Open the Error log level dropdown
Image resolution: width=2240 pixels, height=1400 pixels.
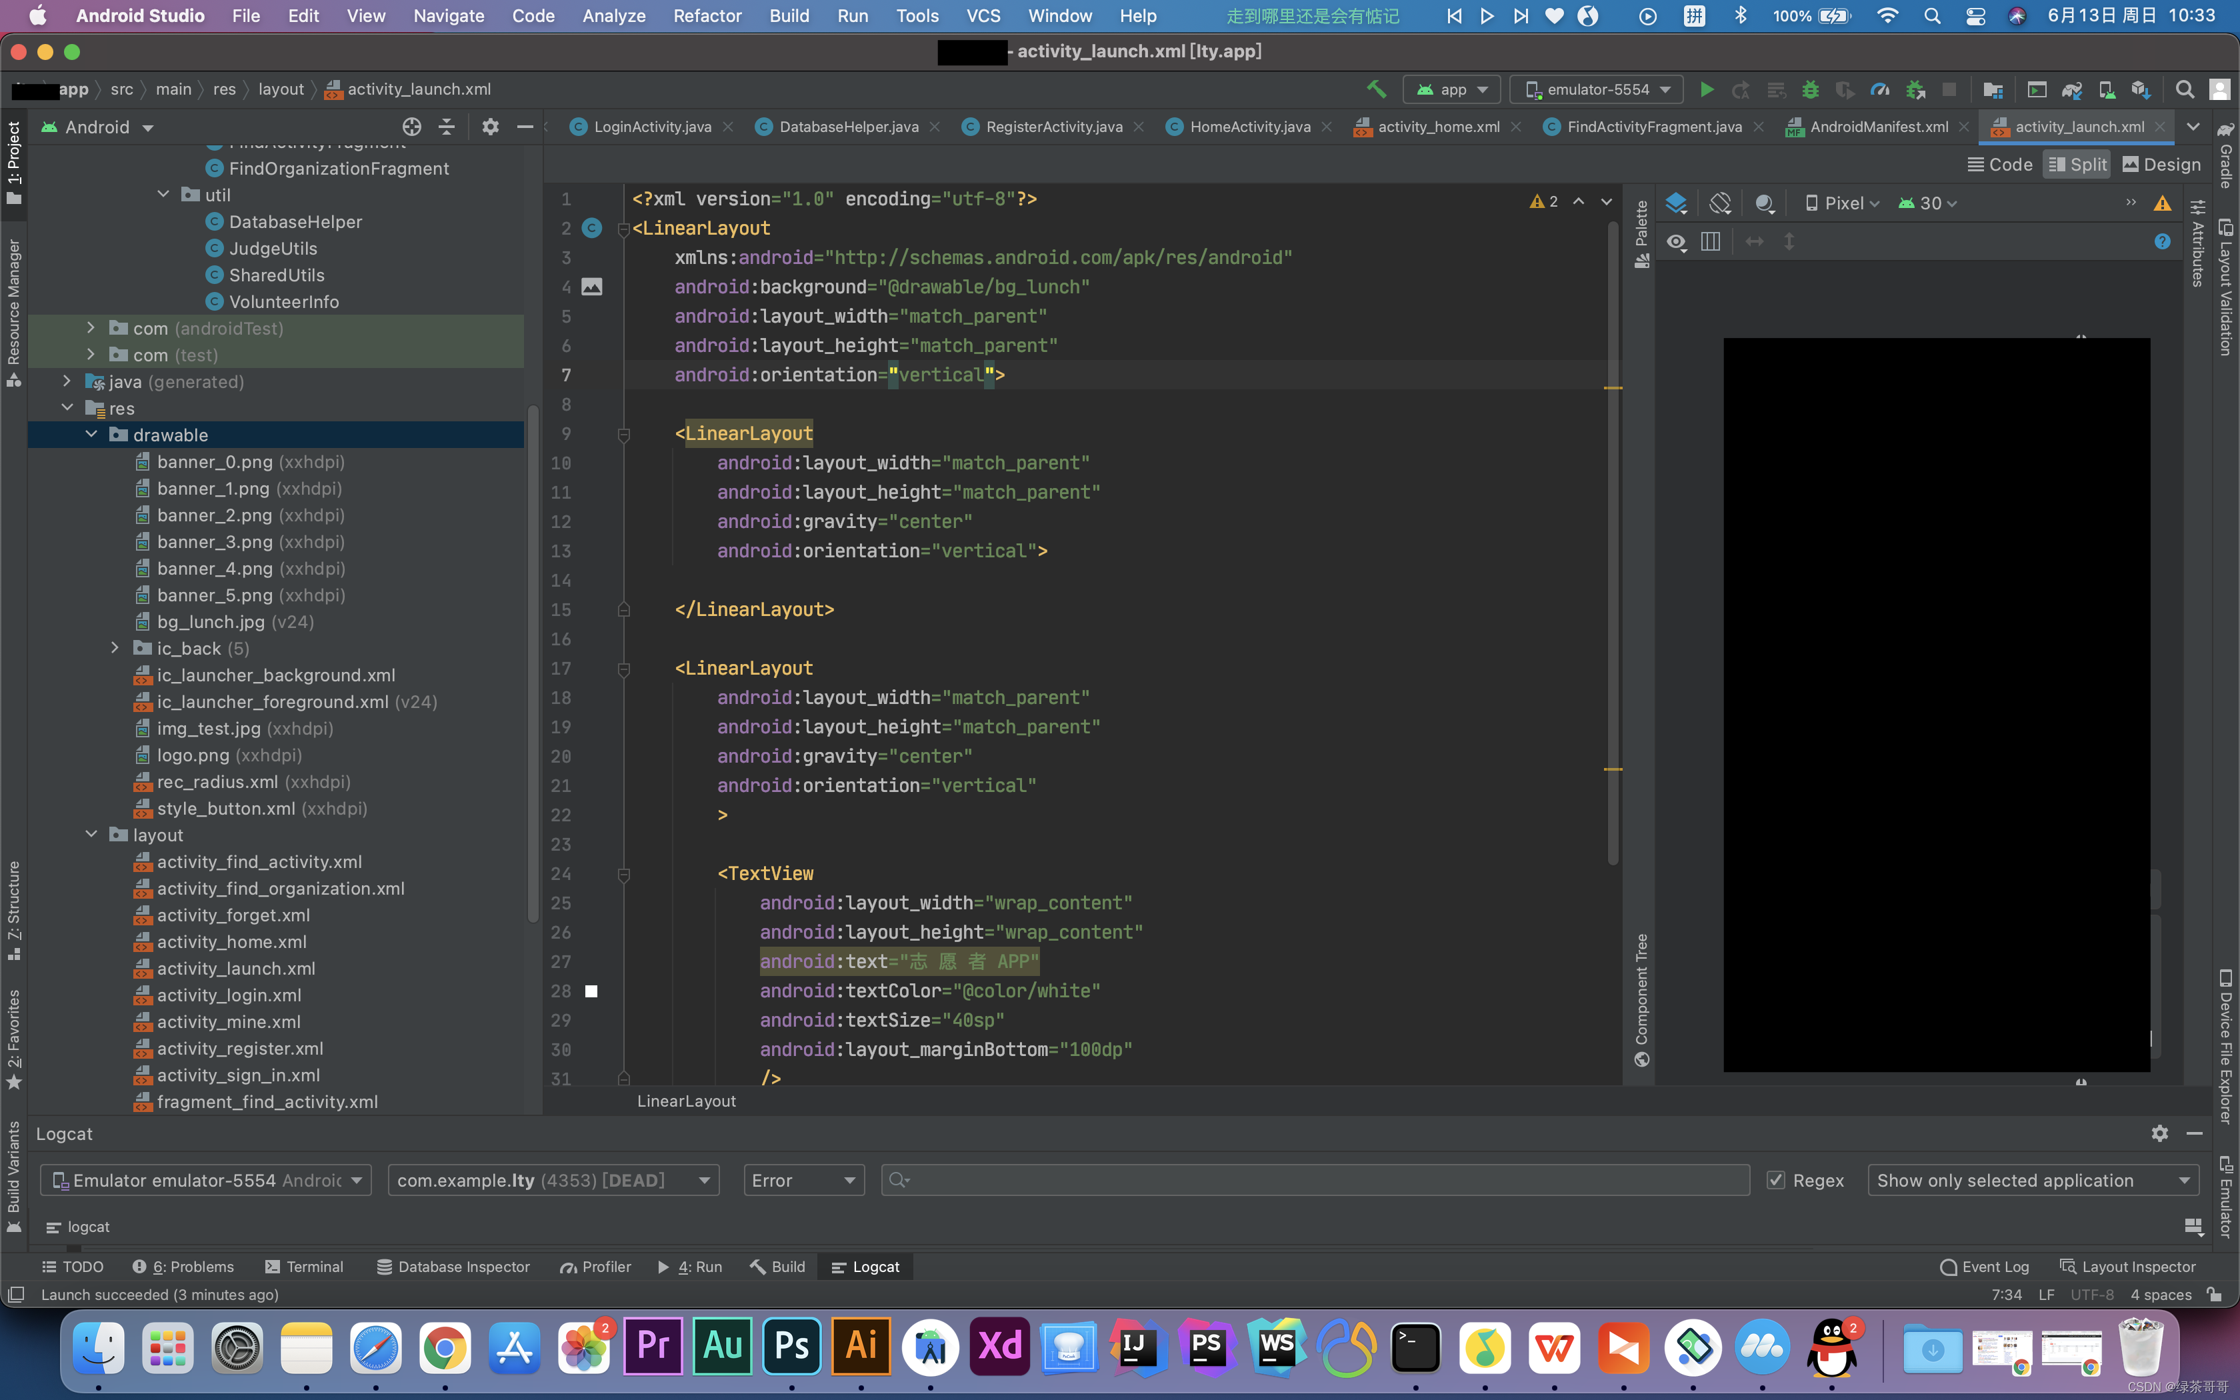click(803, 1179)
